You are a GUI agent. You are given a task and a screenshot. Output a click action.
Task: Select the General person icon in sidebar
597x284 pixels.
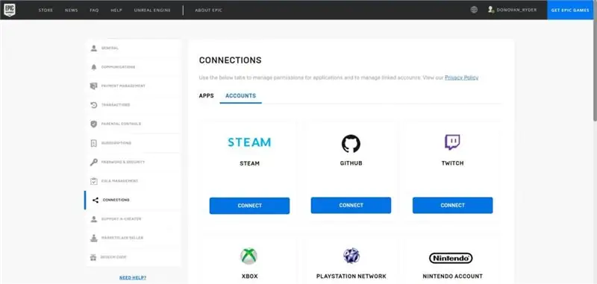coord(94,48)
